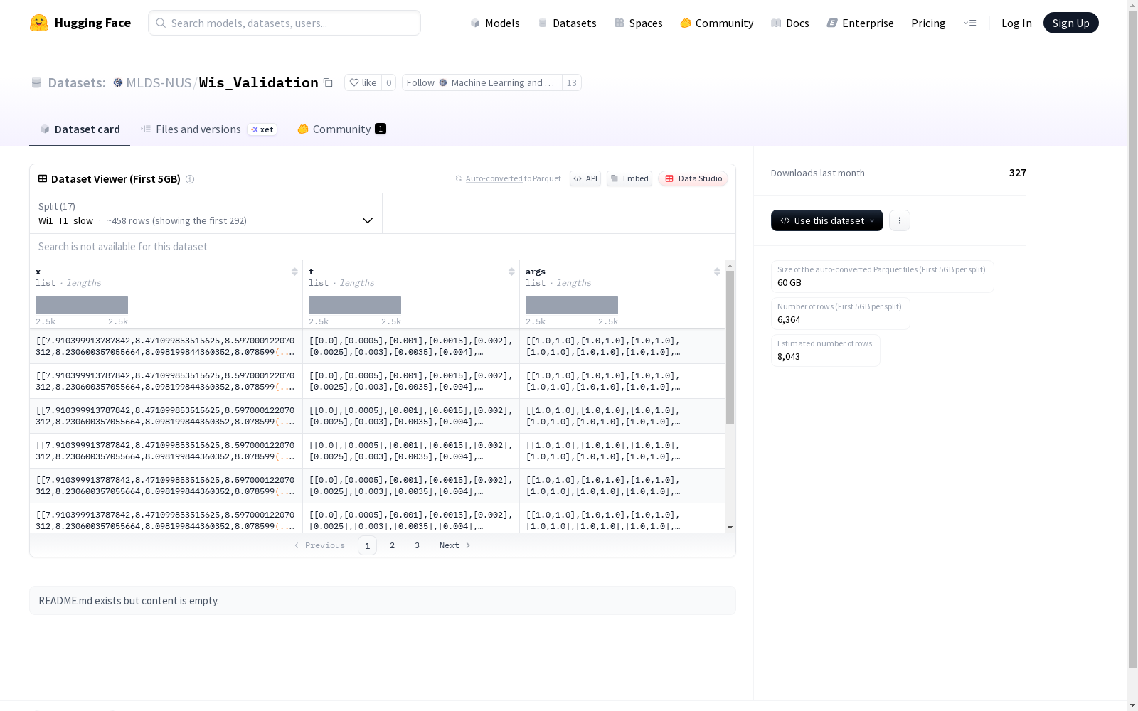1138x711 pixels.
Task: Open Data Studio
Action: point(693,178)
